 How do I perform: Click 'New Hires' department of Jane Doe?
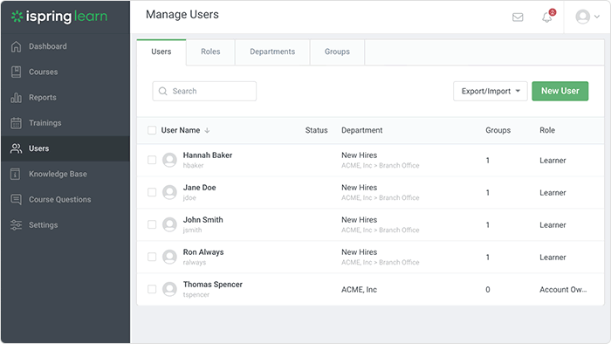pos(360,188)
